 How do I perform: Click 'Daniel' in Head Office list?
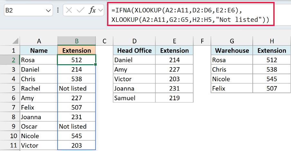134,60
